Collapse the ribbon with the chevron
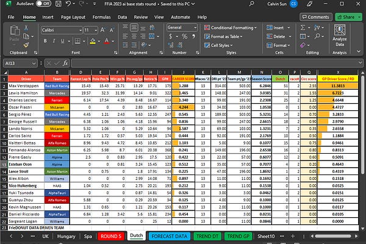Screen dimensions: 366x244 pos(359,51)
